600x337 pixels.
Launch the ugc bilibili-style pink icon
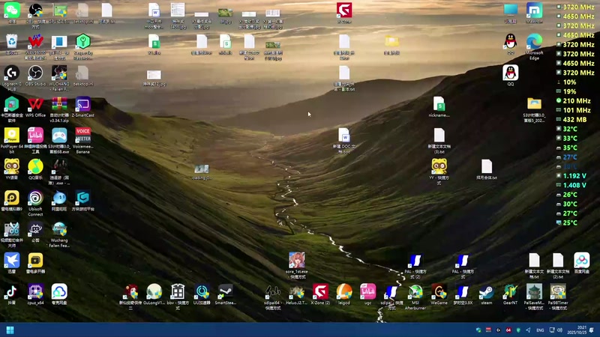(x=367, y=291)
